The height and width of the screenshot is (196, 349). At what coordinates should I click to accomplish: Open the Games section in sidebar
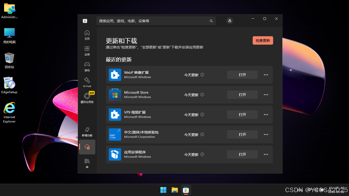[87, 67]
